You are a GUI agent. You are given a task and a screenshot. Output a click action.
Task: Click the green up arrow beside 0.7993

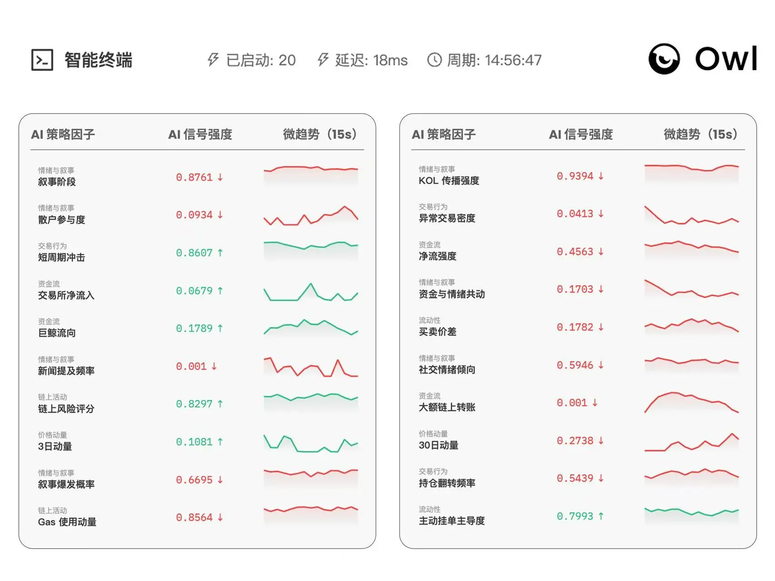point(601,516)
